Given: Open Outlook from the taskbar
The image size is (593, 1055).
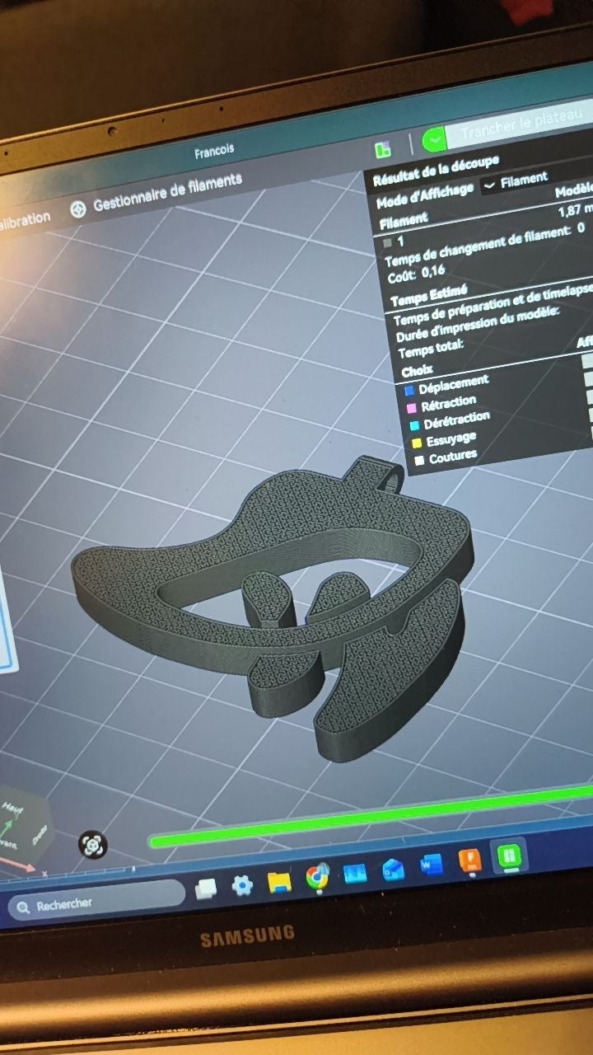Looking at the screenshot, I should coord(394,869).
